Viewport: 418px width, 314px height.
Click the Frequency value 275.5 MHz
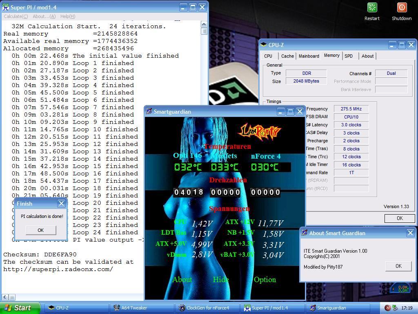coord(351,109)
